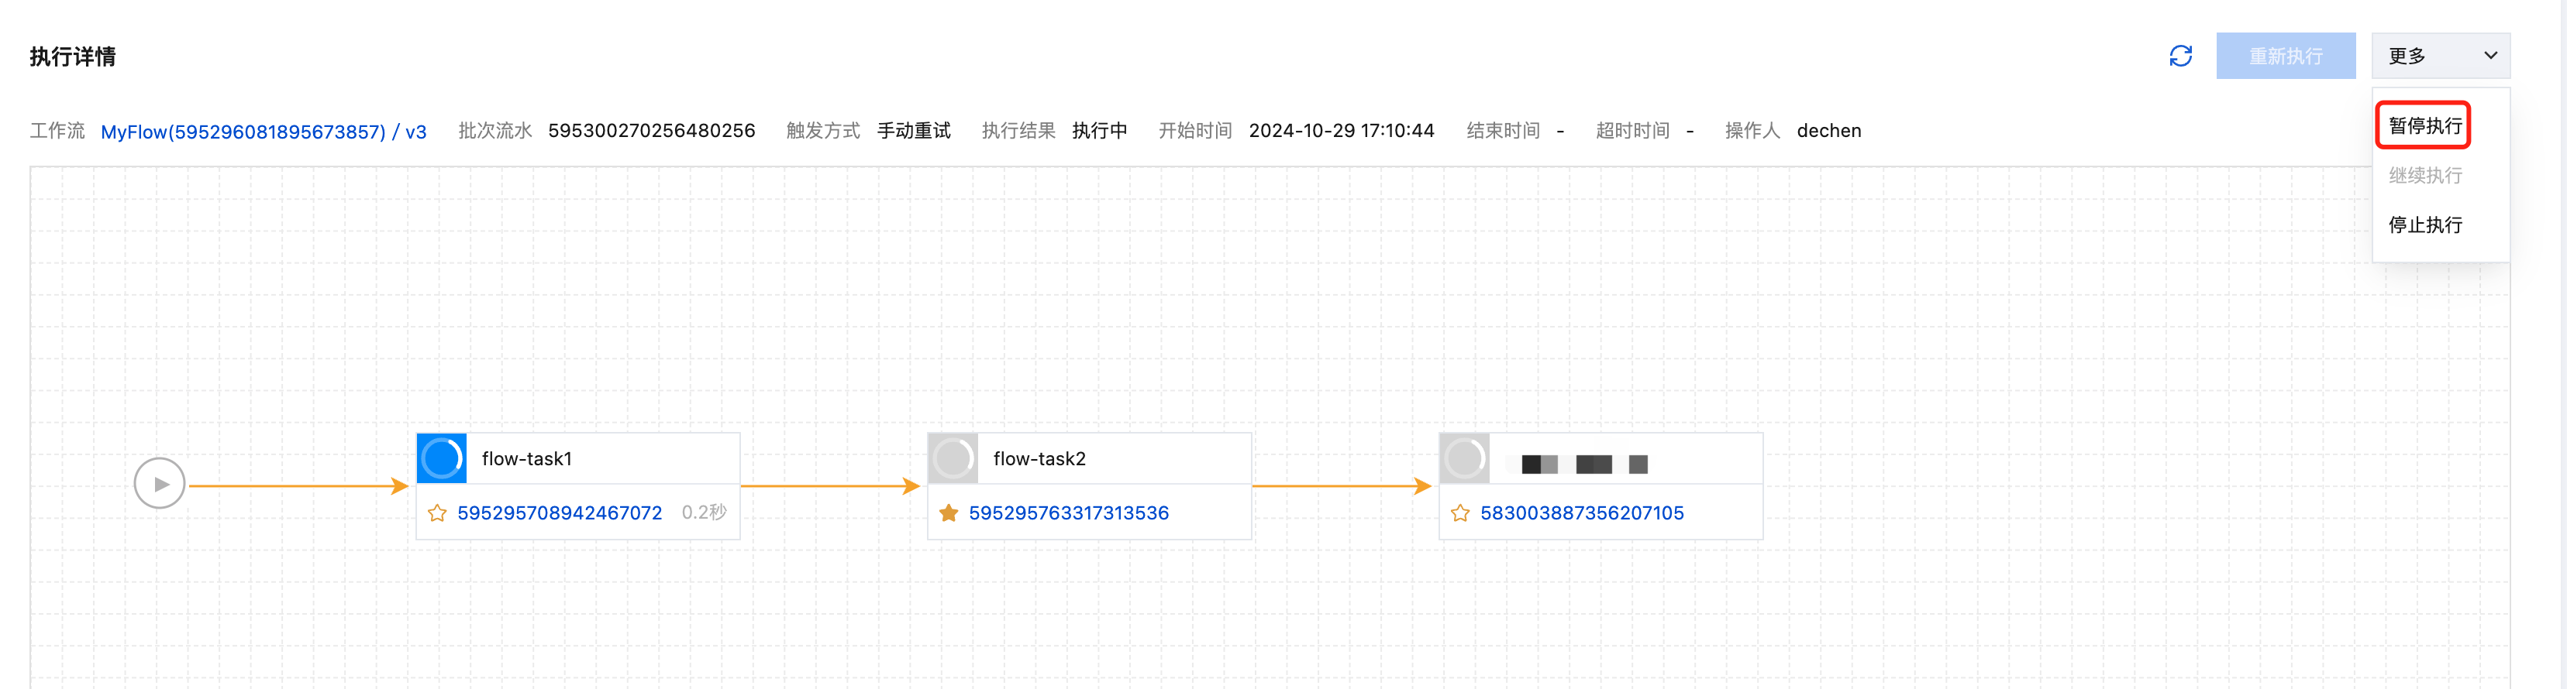This screenshot has height=689, width=2567.
Task: Click the 0.2秒 duration on flow-task1
Action: [704, 512]
